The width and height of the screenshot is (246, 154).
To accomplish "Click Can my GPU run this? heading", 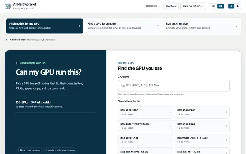I will (x=49, y=72).
